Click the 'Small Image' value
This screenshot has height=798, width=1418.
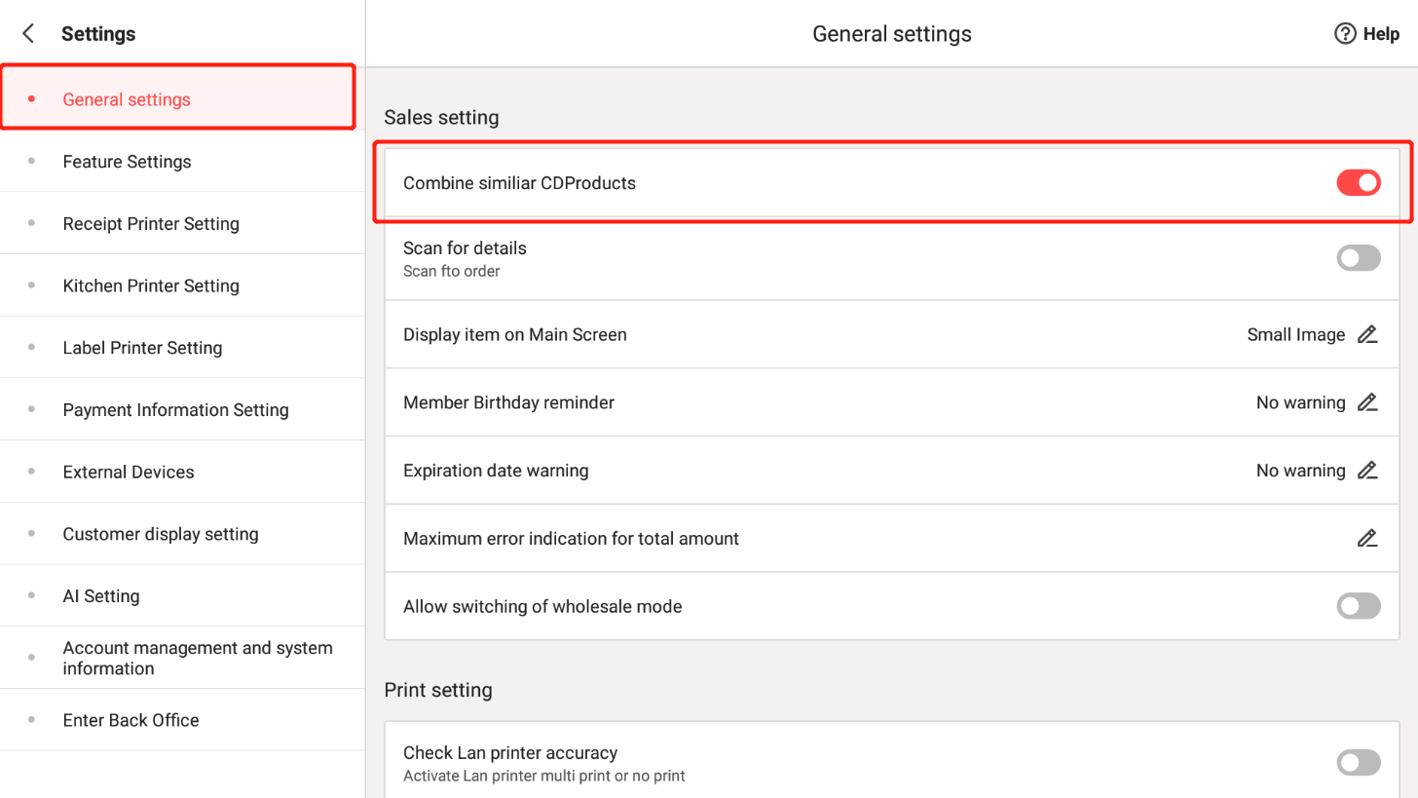click(x=1295, y=335)
